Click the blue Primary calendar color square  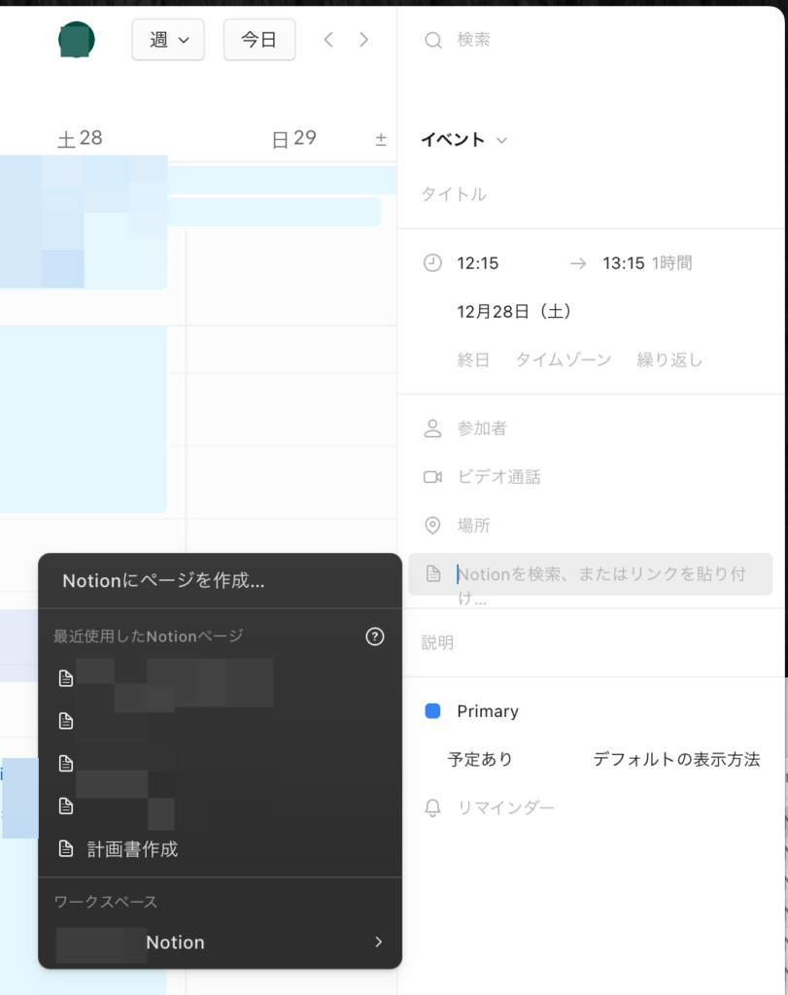coord(433,711)
